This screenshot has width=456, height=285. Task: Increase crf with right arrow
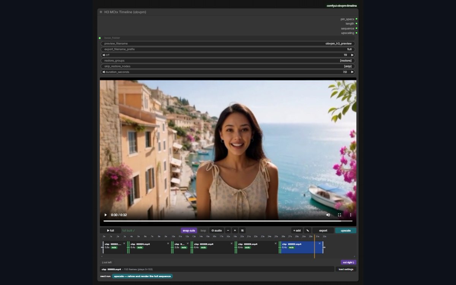click(x=352, y=55)
